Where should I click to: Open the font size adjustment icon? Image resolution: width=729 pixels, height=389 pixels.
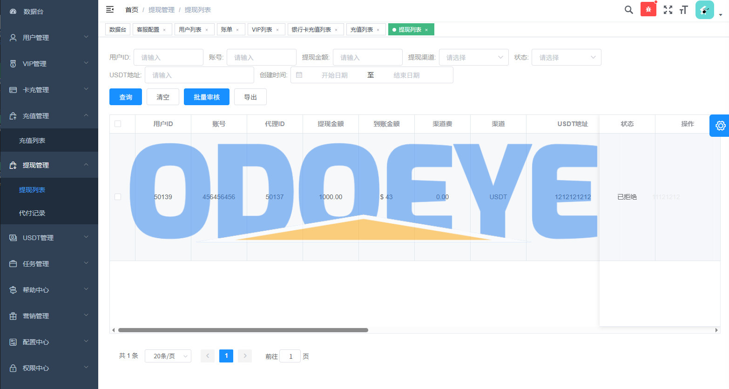click(x=683, y=10)
